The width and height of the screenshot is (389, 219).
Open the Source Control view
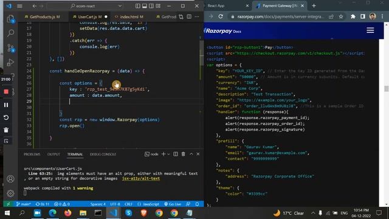pyautogui.click(x=10, y=47)
